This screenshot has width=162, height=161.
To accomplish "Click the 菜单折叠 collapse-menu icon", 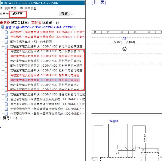I will pos(21,8).
